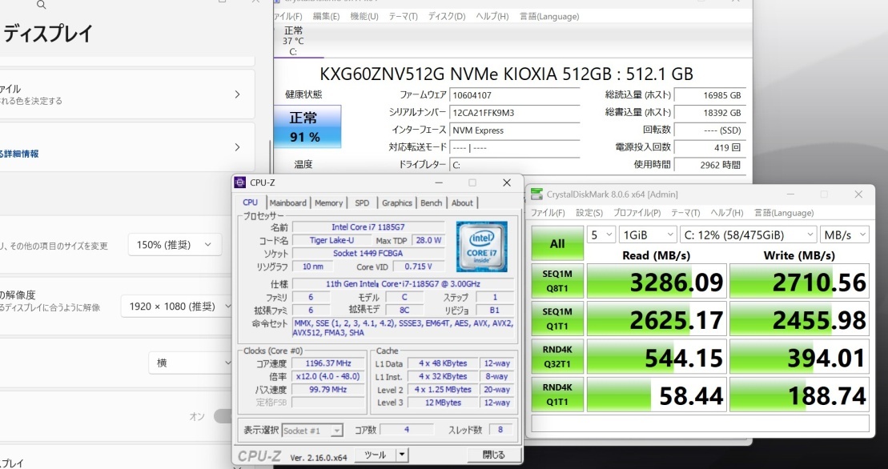888x469 pixels.
Task: Start all benchmarks with the All button
Action: click(557, 243)
